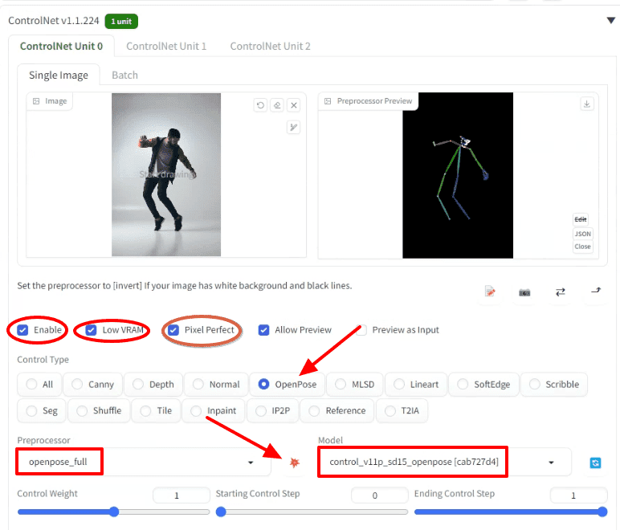
Task: Refresh the model list with the blue icon
Action: coord(595,463)
